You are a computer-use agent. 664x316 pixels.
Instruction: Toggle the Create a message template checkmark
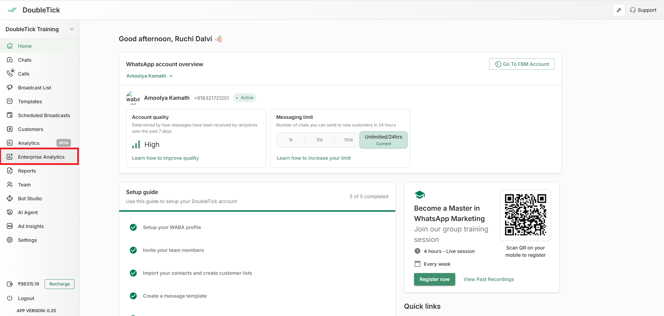point(133,296)
